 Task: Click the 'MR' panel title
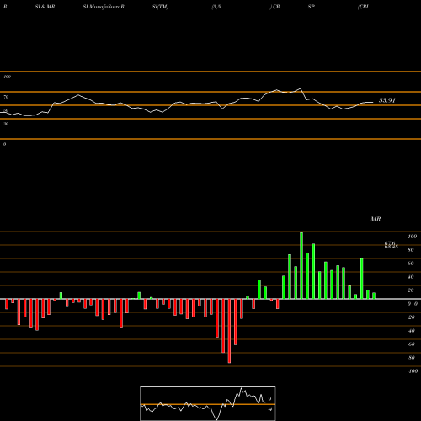376,219
